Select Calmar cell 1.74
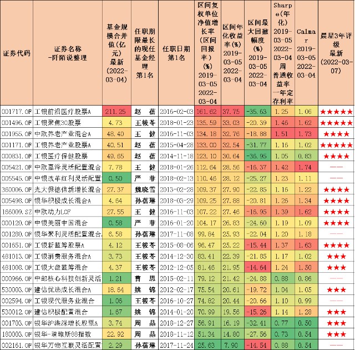The width and height of the screenshot is (355, 350). point(306,167)
